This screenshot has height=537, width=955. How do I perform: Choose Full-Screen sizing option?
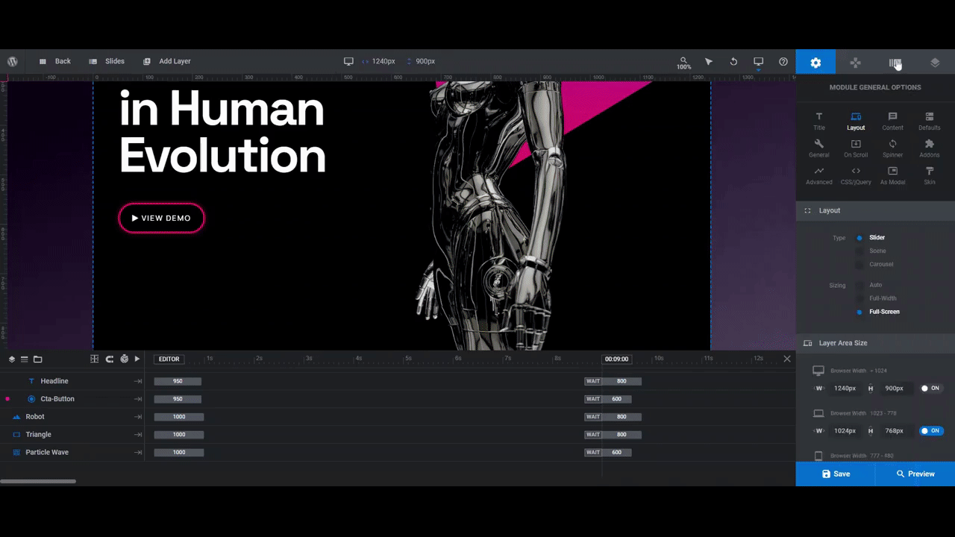(x=877, y=312)
